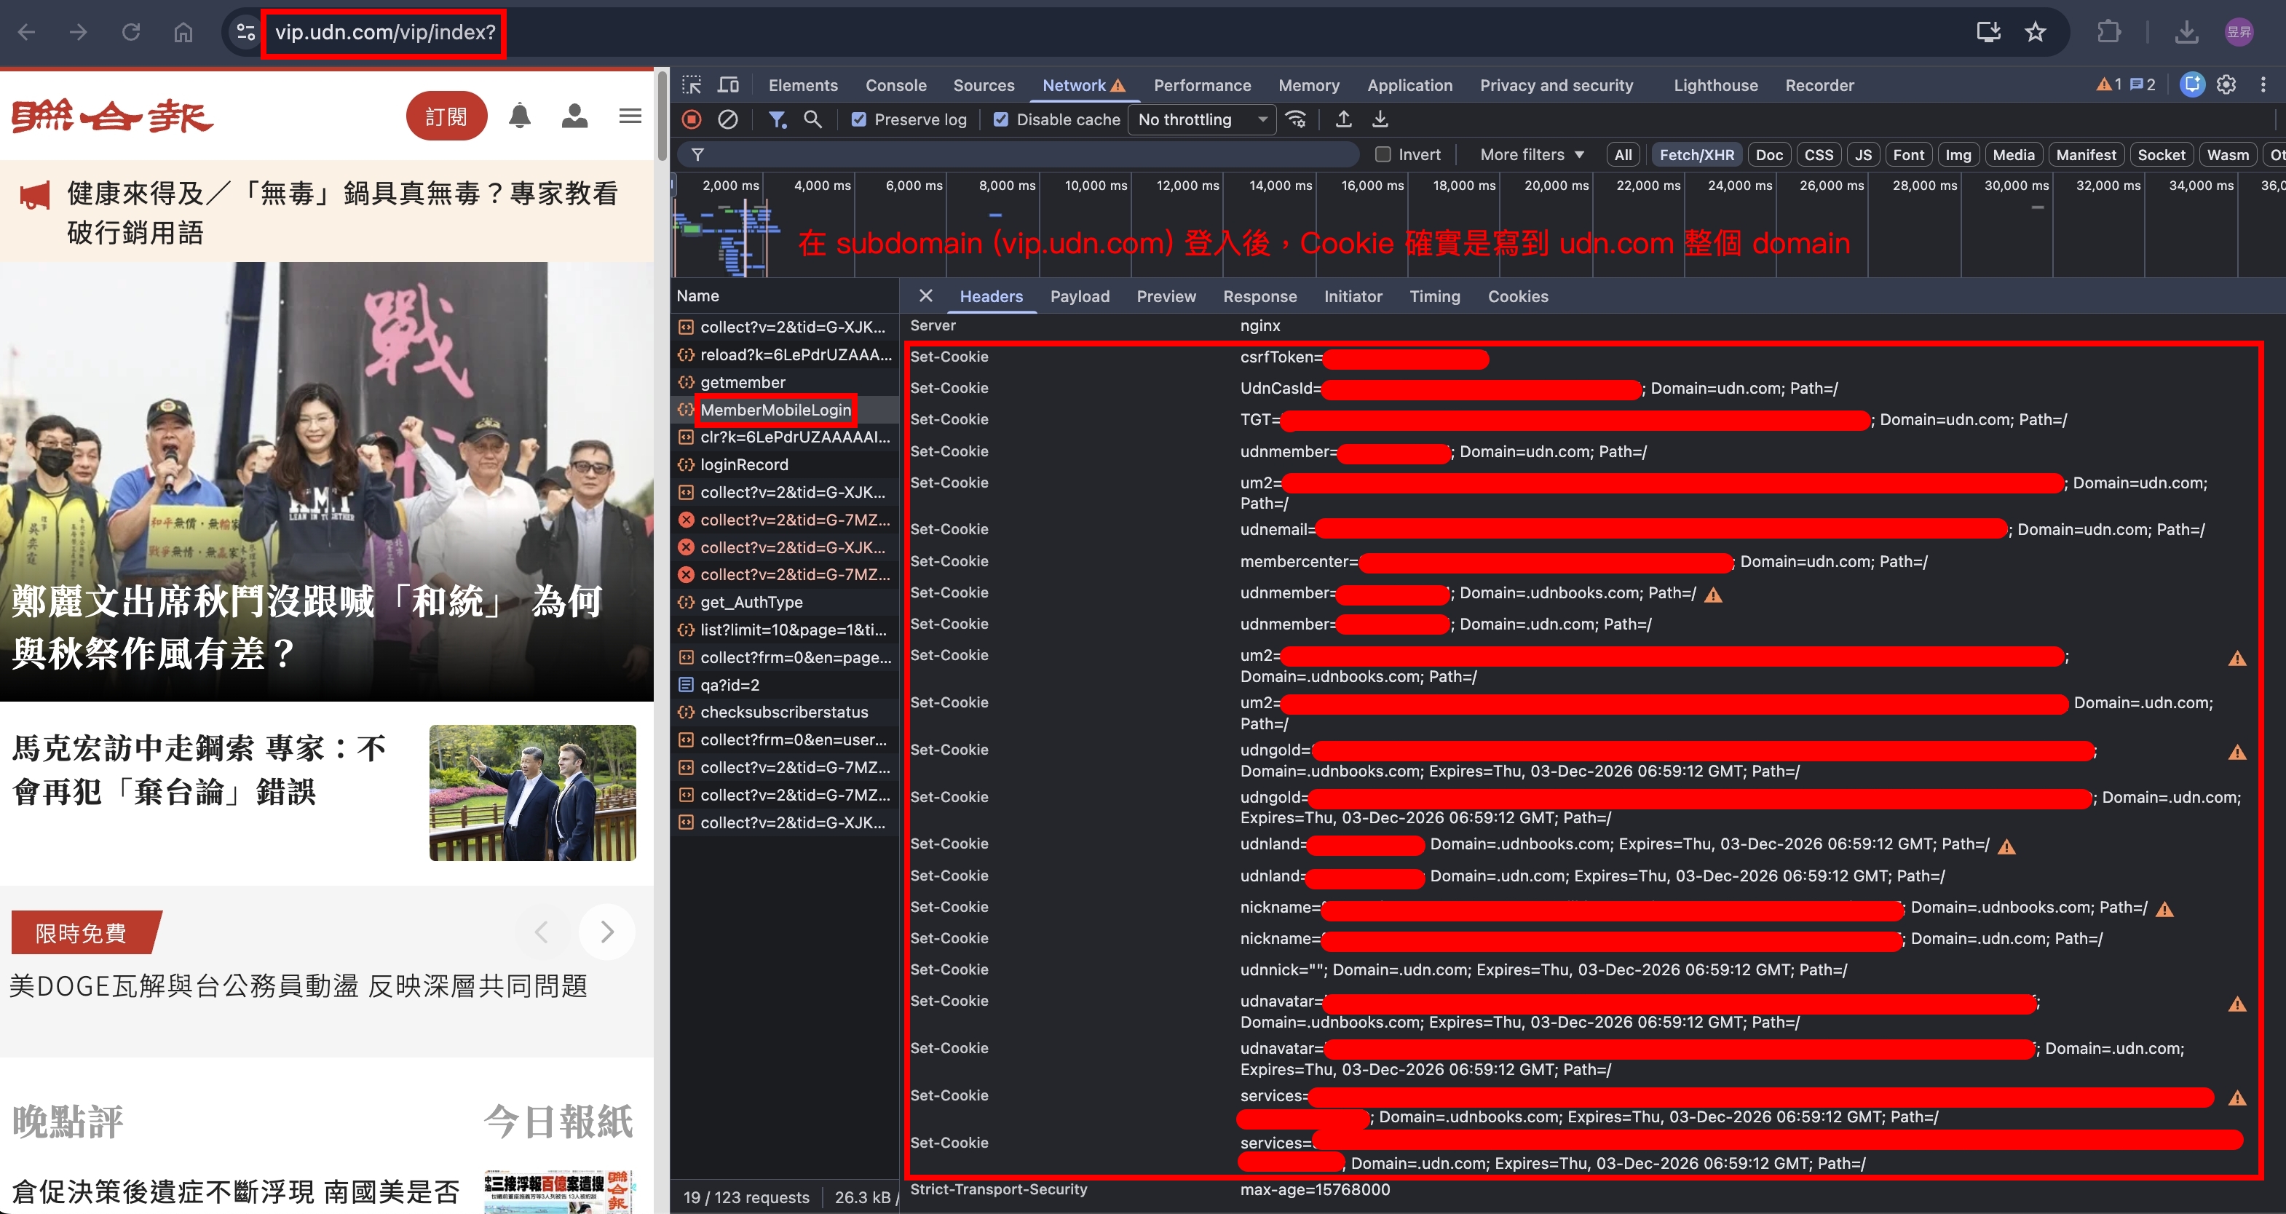
Task: Select the MemberMobileLogin request
Action: tap(775, 410)
